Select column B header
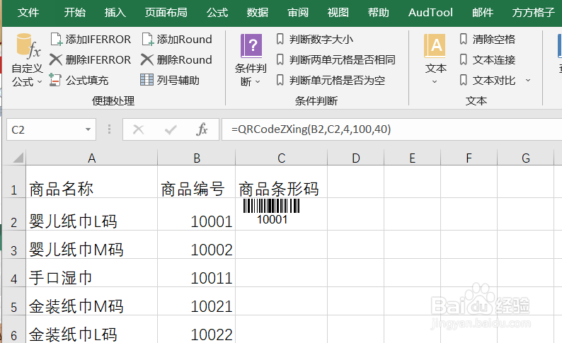The height and width of the screenshot is (343, 562). click(196, 158)
